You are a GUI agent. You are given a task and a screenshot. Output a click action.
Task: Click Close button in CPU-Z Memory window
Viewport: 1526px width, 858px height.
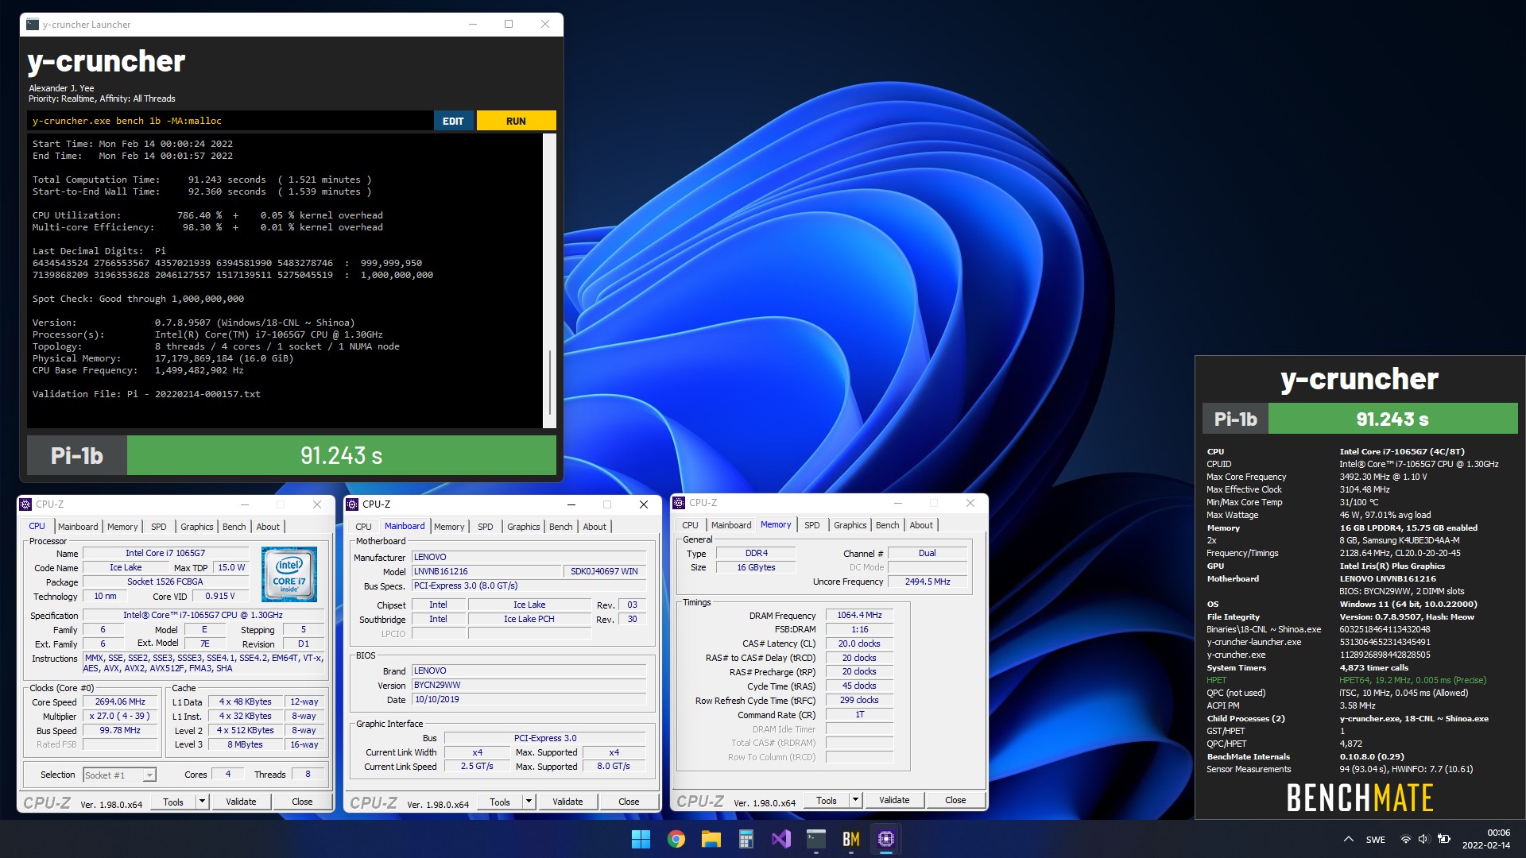click(x=955, y=800)
